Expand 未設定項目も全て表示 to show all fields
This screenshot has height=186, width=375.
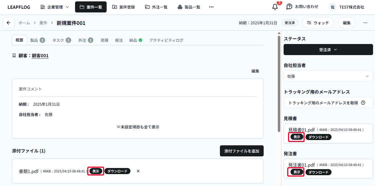click(x=138, y=127)
